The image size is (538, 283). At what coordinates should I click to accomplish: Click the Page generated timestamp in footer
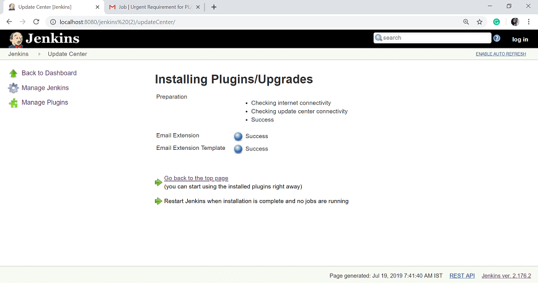pyautogui.click(x=386, y=276)
